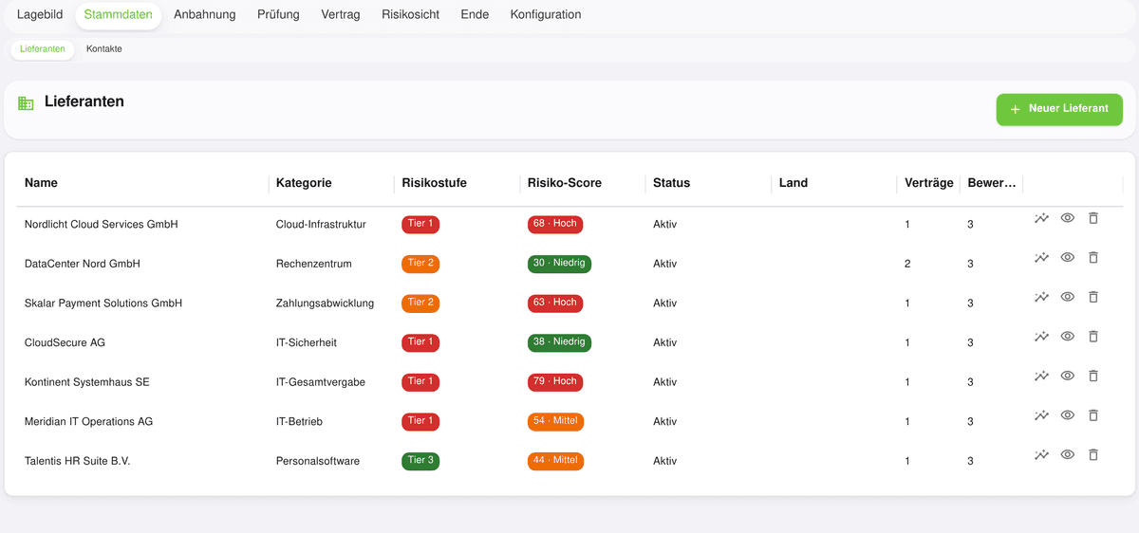Select the Stammdaten tab
The height and width of the screenshot is (533, 1139).
point(119,15)
